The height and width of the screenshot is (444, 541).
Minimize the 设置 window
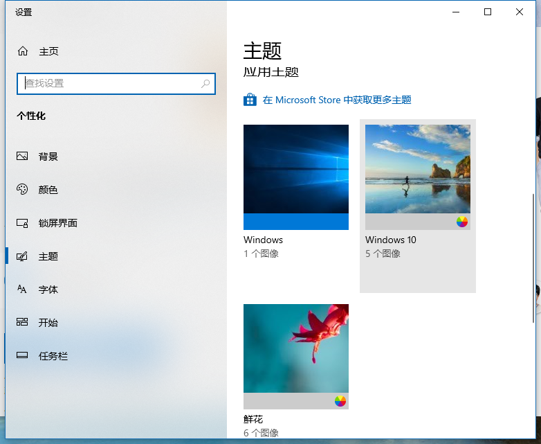(x=456, y=12)
